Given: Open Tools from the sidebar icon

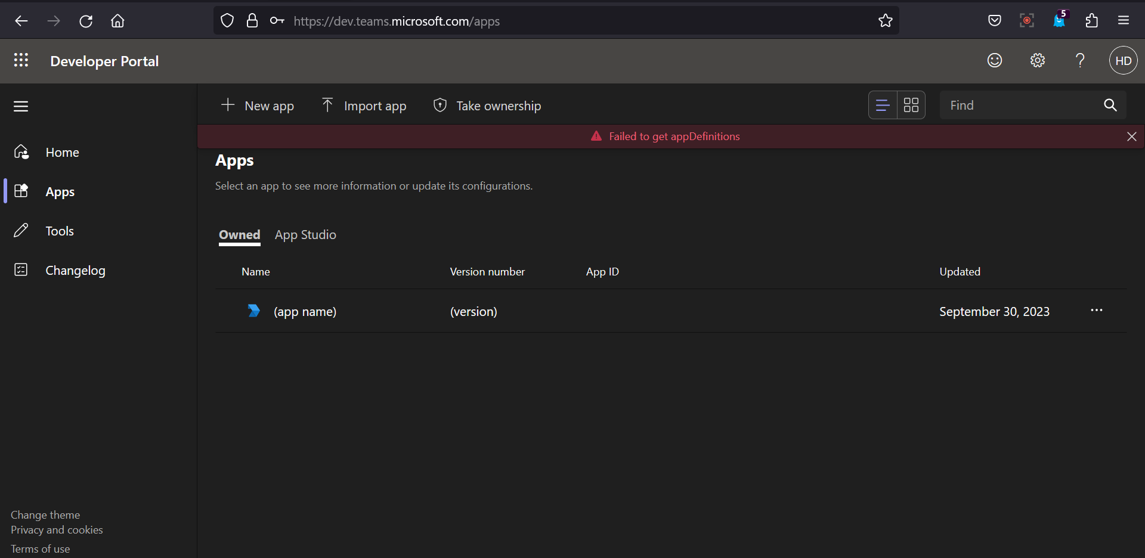Looking at the screenshot, I should click(21, 231).
